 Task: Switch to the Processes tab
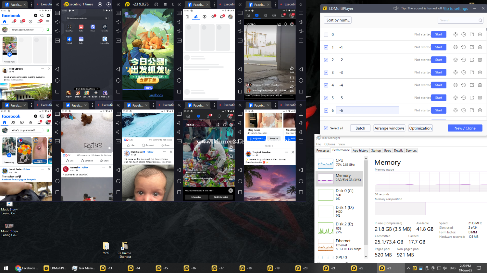tap(323, 151)
